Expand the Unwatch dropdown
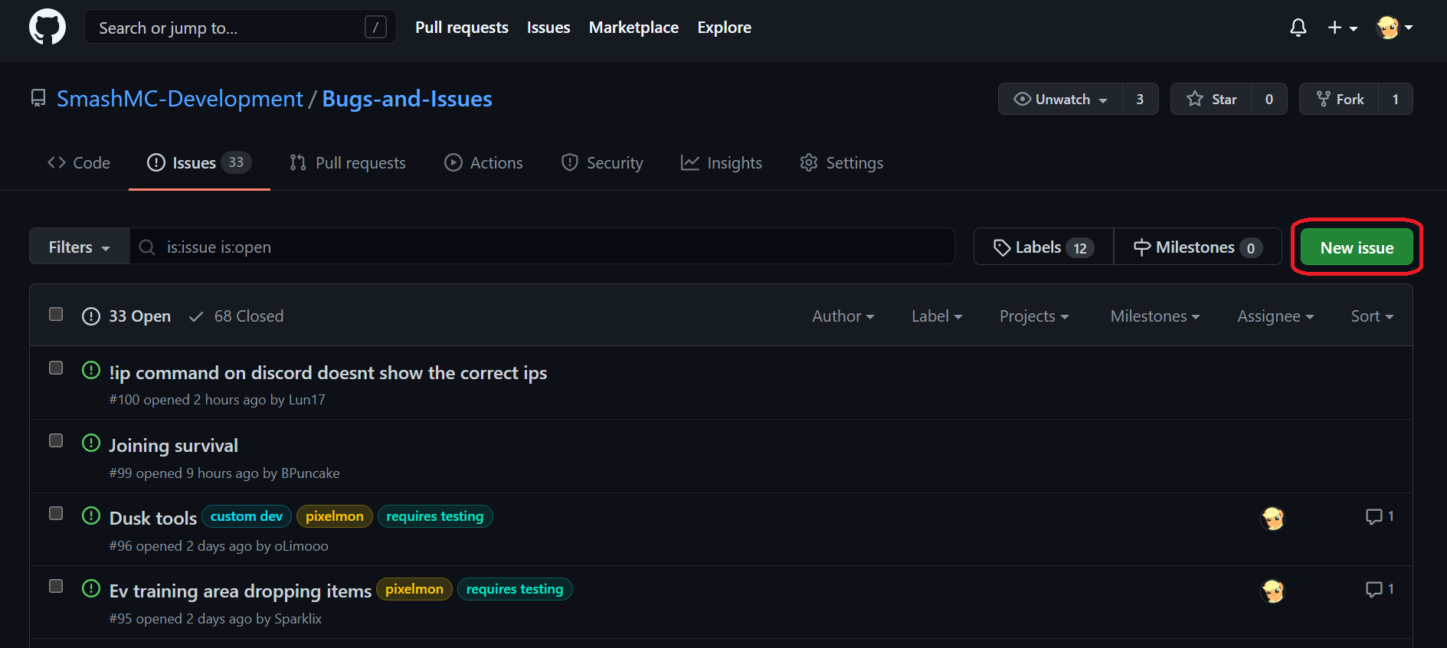Viewport: 1447px width, 648px height. [x=1060, y=99]
